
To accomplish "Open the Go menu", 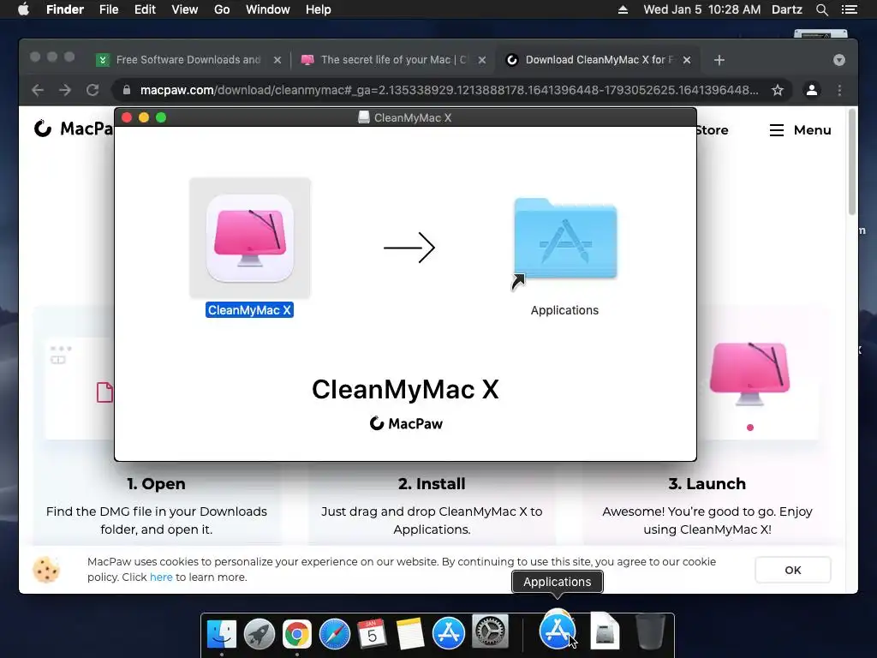I will point(222,9).
